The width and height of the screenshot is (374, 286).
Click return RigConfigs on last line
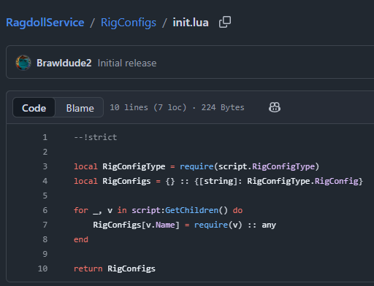115,268
